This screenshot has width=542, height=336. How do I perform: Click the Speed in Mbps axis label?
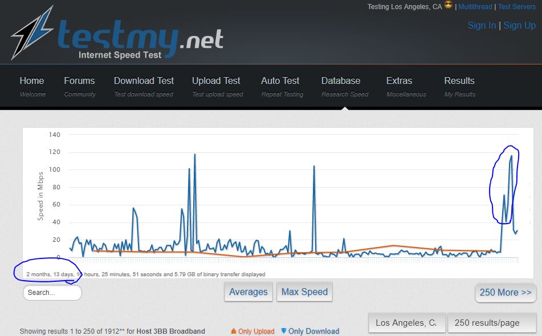(40, 196)
